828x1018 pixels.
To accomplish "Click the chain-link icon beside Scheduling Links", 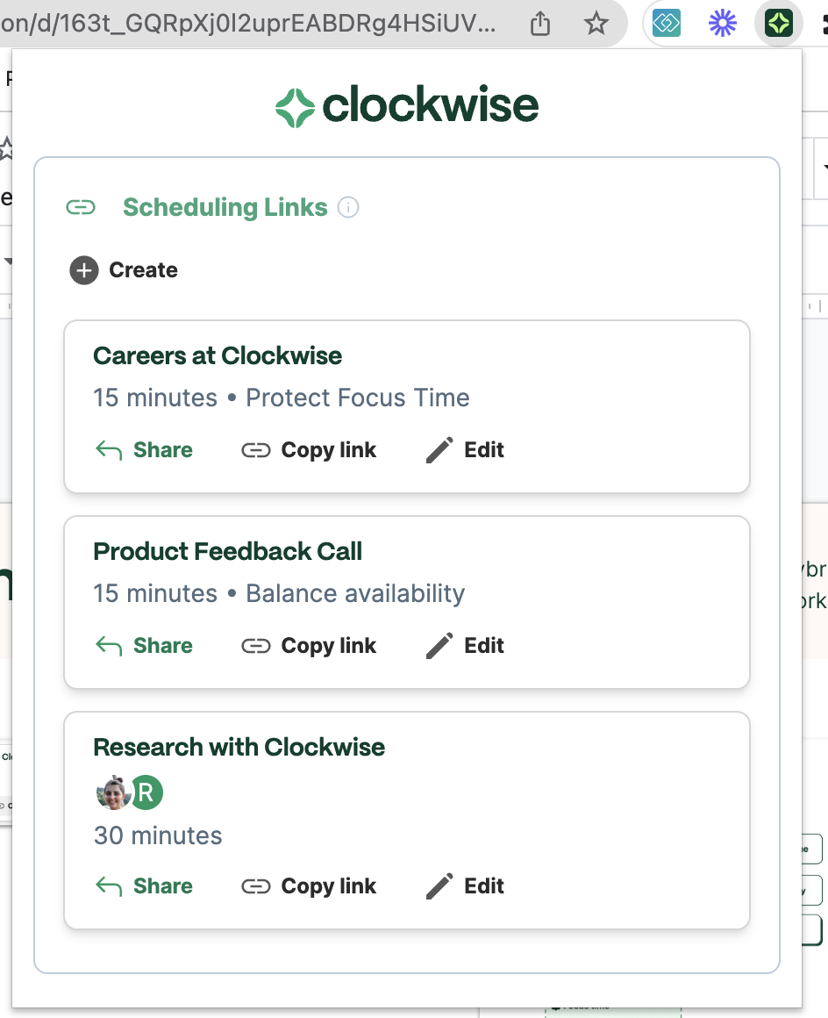I will pos(81,207).
